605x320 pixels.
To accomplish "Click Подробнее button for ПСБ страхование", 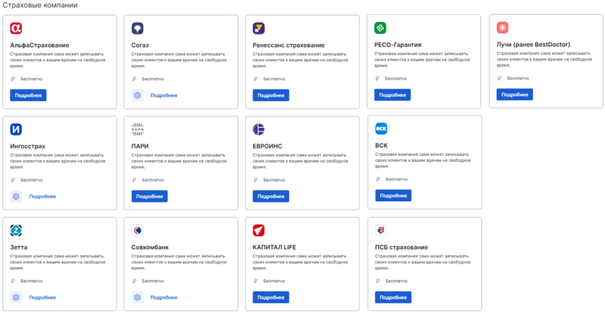I will 393,297.
